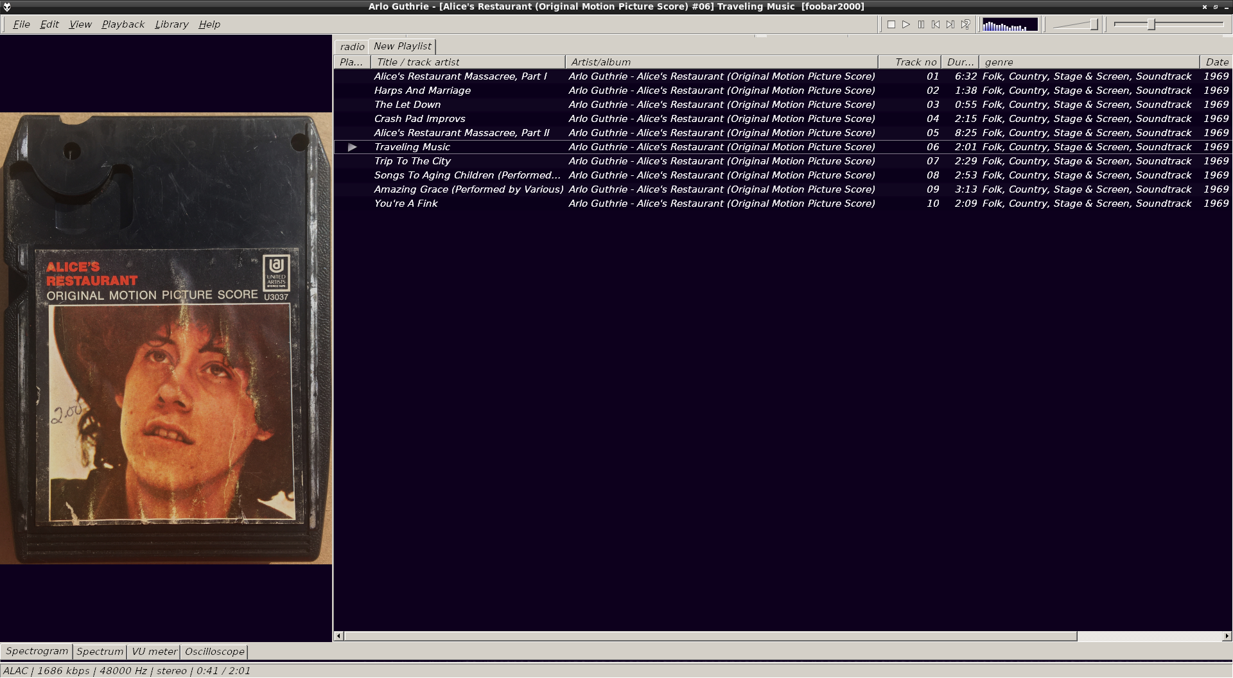The image size is (1233, 678).
Task: Switch to the Oscilloscope tab
Action: click(x=214, y=652)
